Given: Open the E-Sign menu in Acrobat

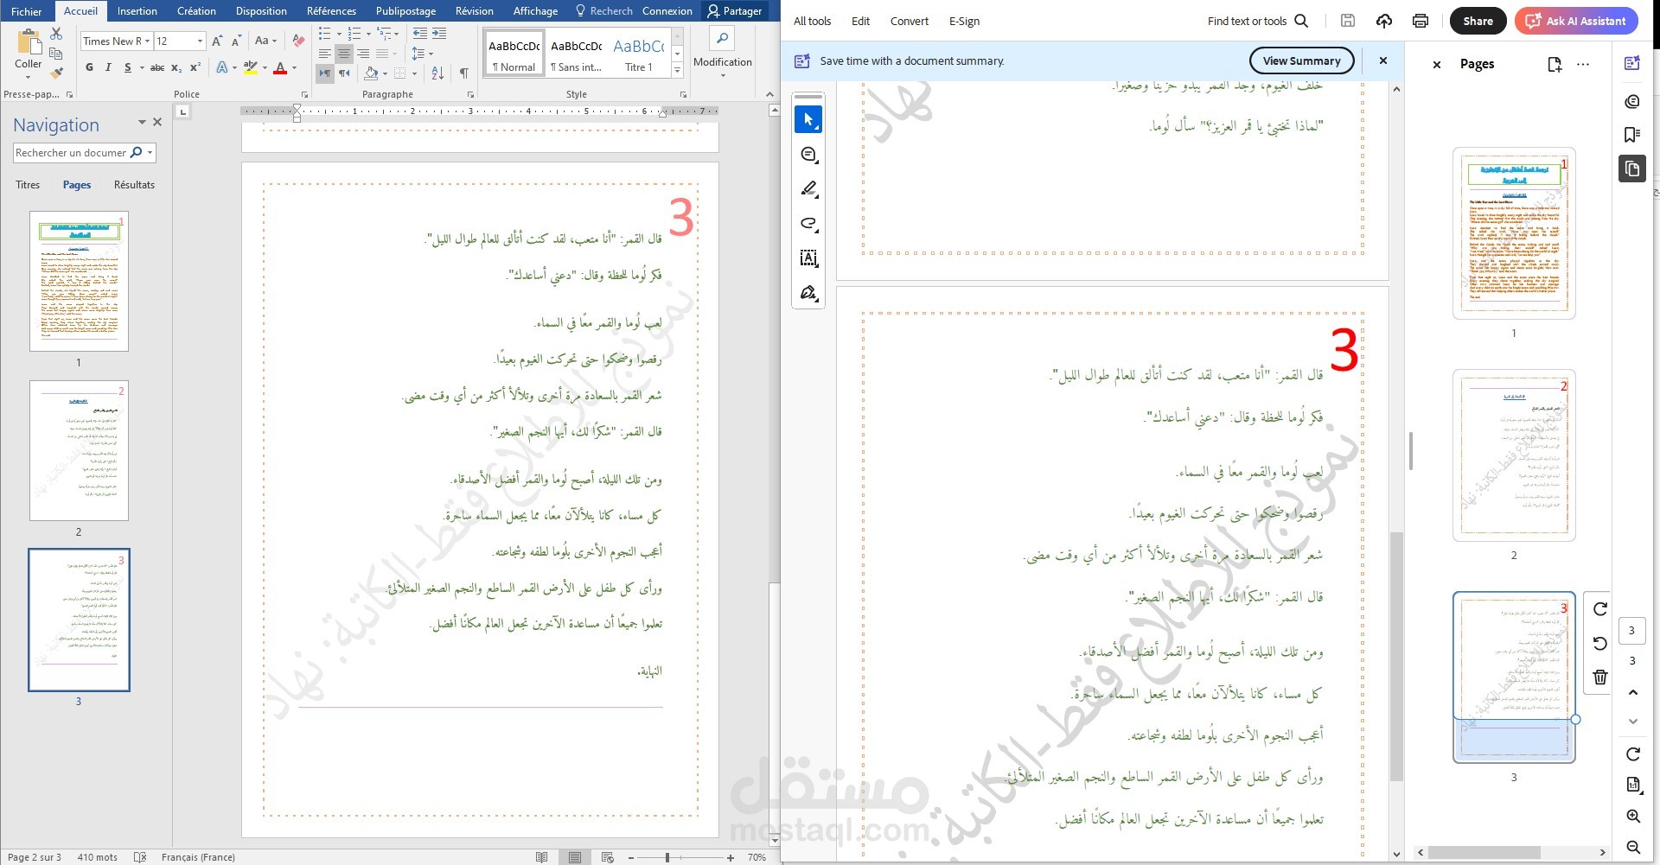Looking at the screenshot, I should [964, 22].
